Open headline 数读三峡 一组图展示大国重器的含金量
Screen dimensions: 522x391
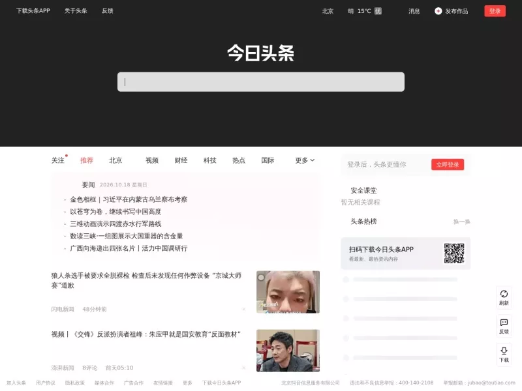coord(127,236)
